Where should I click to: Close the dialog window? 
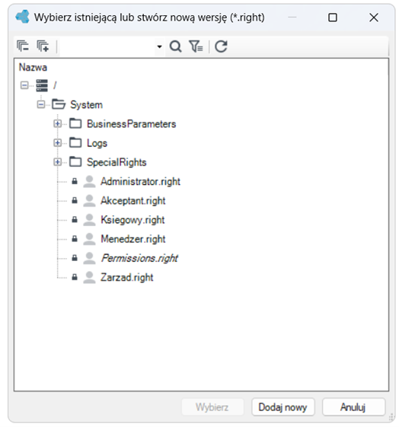(374, 18)
